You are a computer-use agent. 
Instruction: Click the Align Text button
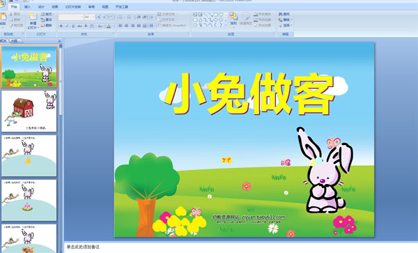(167, 20)
